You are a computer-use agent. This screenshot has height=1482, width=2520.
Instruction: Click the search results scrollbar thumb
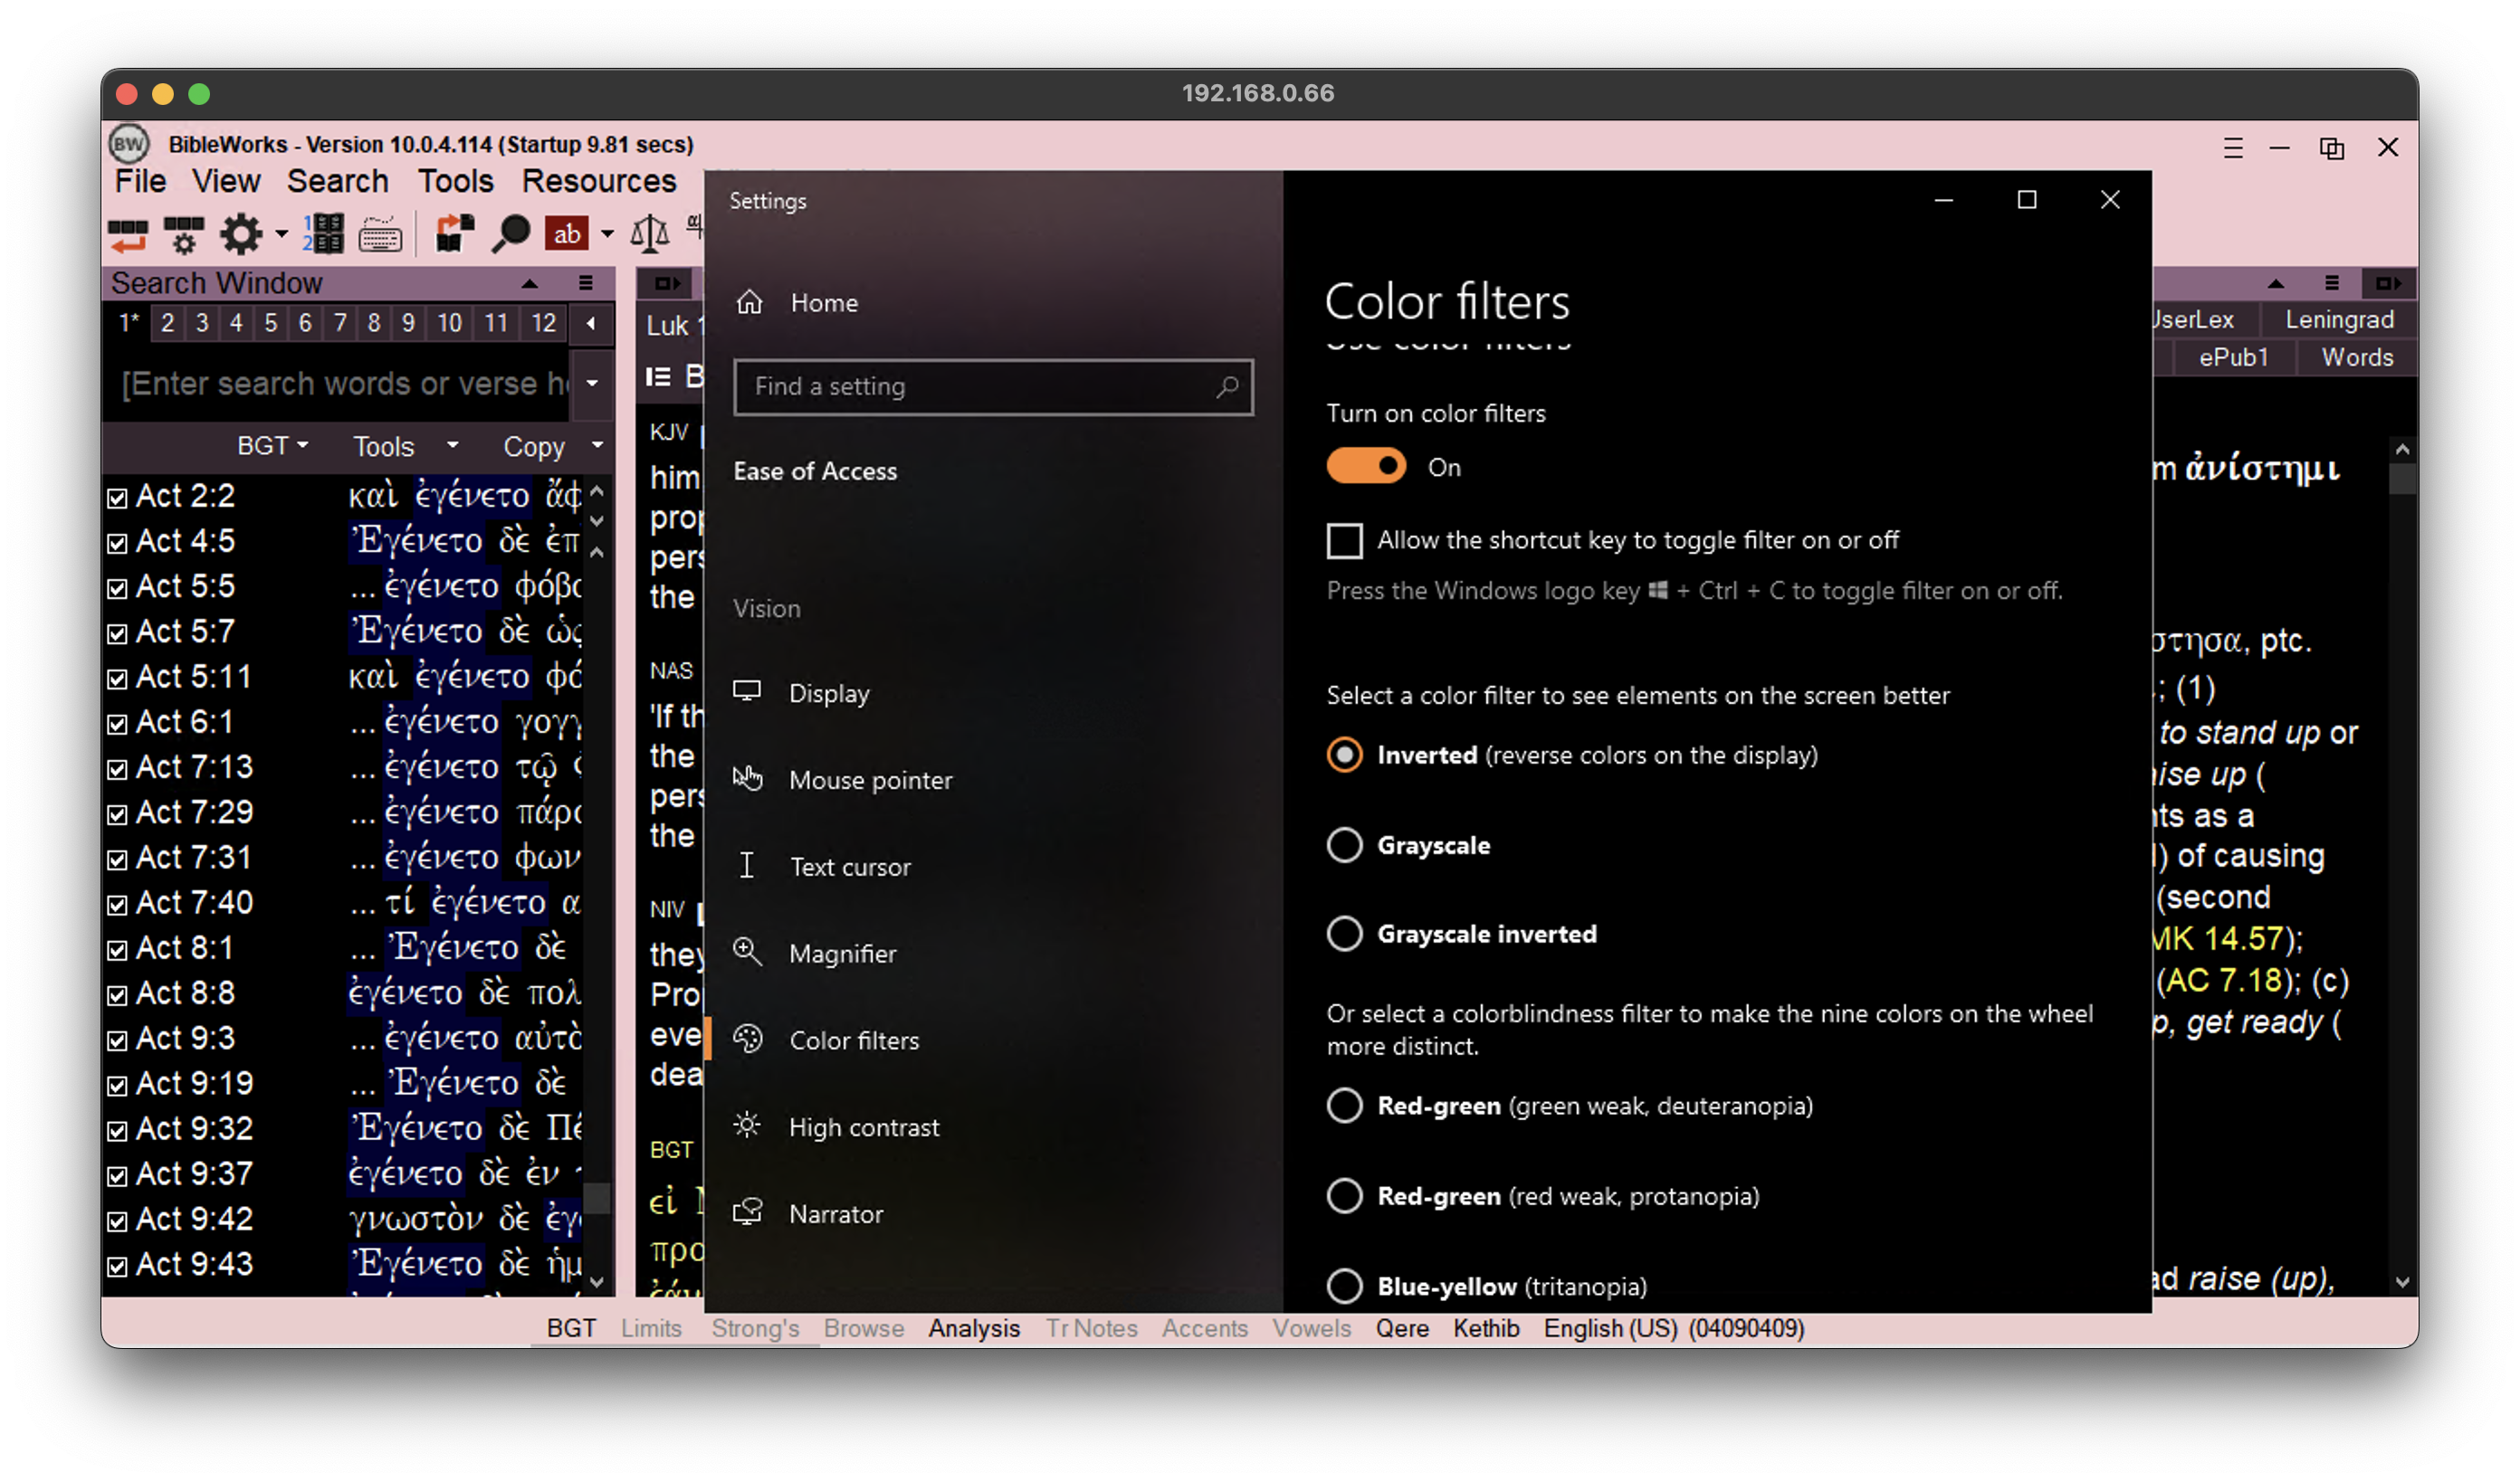tap(597, 1197)
